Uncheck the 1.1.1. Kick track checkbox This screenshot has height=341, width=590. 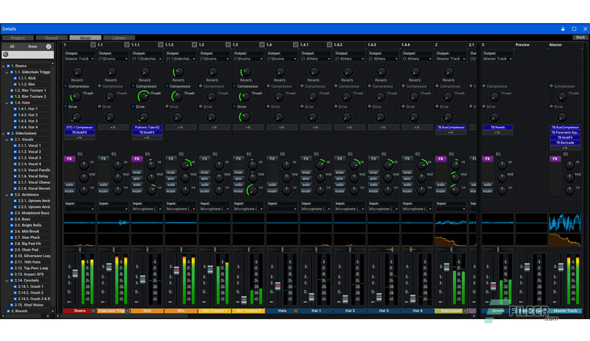click(15, 78)
